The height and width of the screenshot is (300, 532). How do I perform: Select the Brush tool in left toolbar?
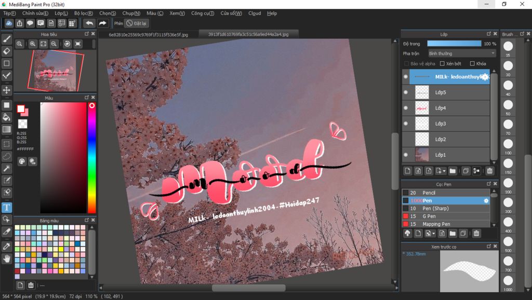pos(6,39)
